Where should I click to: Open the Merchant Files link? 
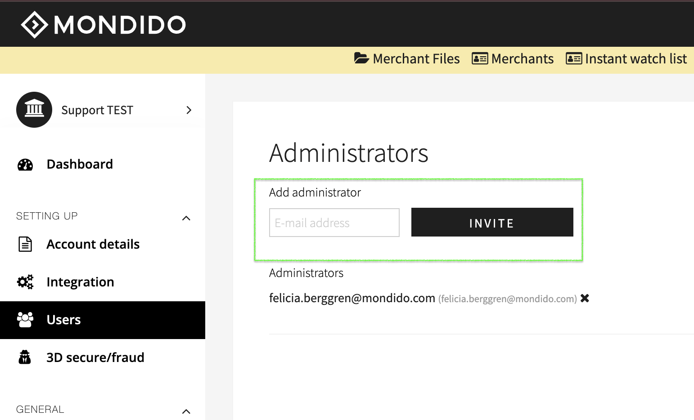point(407,58)
